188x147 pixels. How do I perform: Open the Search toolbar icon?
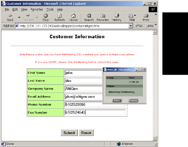point(89,16)
